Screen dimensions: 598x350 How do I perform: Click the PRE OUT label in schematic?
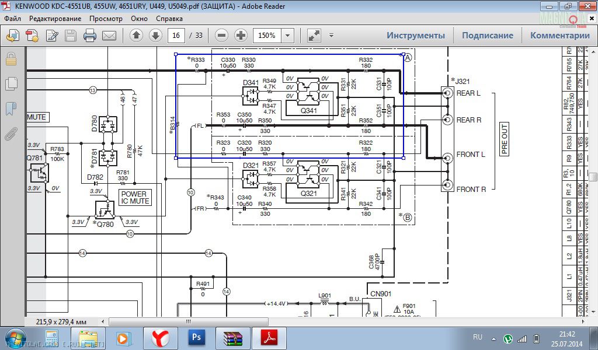point(505,139)
